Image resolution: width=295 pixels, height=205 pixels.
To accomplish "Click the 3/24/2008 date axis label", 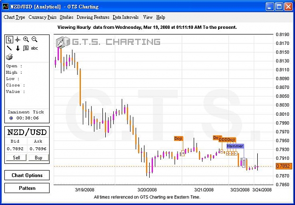I will point(262,189).
